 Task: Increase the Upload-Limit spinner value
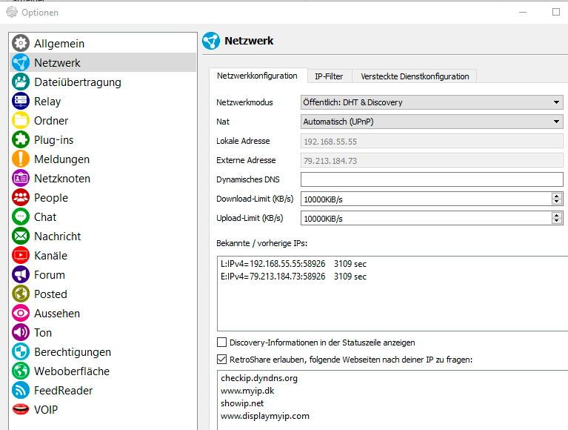(557, 215)
